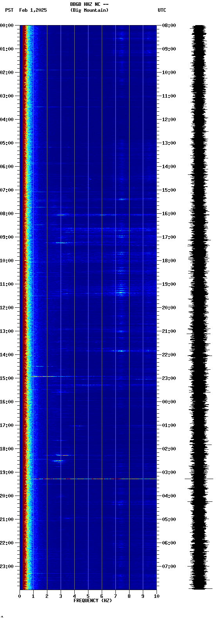Select the 21:00 PST time tick label
The width and height of the screenshot is (216, 621).
[7, 519]
